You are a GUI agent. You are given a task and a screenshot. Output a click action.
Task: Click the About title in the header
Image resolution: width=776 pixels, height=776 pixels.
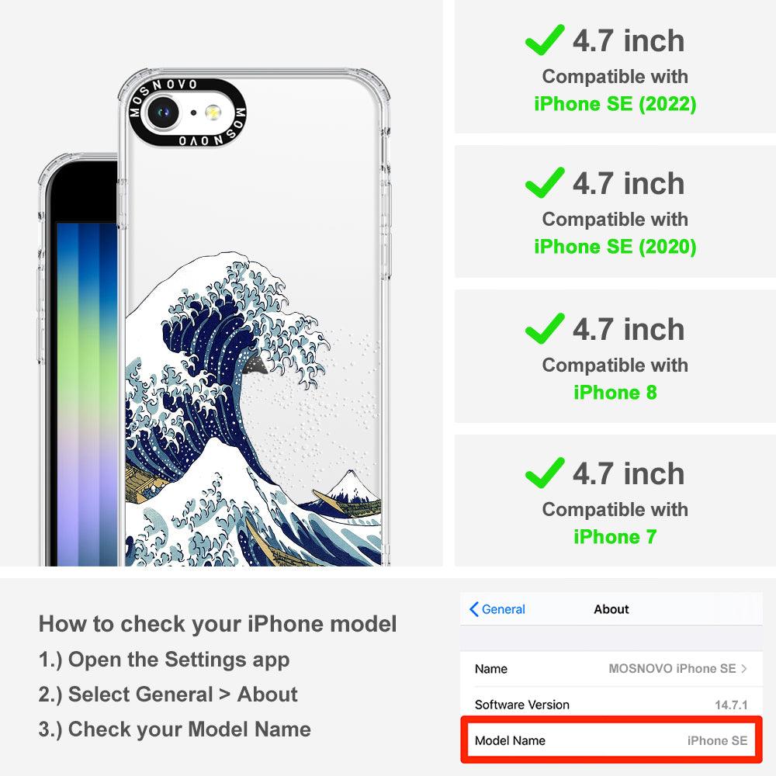pyautogui.click(x=611, y=609)
